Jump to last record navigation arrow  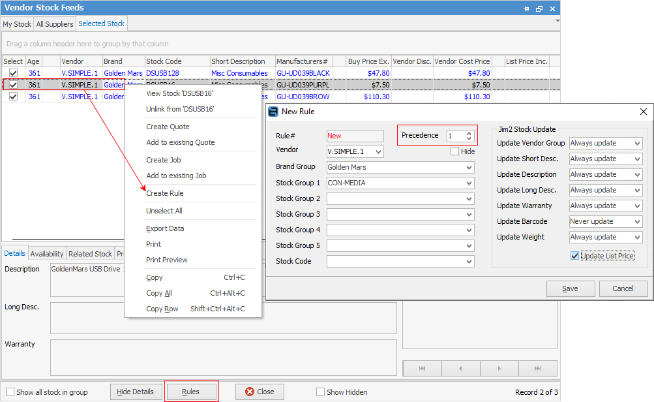tap(537, 369)
